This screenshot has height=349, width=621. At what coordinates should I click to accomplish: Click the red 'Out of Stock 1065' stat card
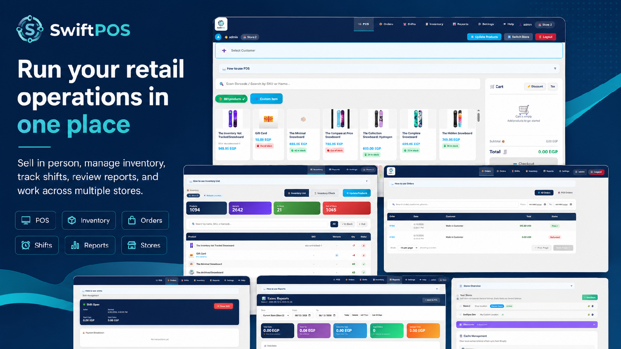click(347, 208)
